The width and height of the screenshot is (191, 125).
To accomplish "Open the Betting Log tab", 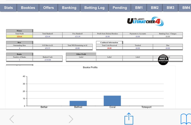I will click(95, 8).
